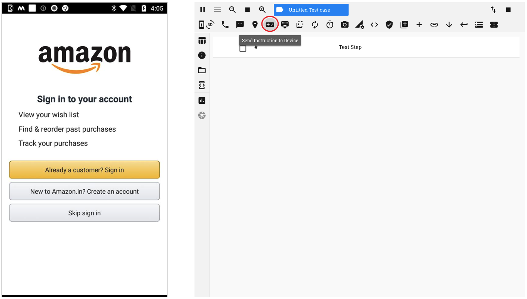Click the 3D rotate device icon
527x299 pixels.
click(x=211, y=25)
